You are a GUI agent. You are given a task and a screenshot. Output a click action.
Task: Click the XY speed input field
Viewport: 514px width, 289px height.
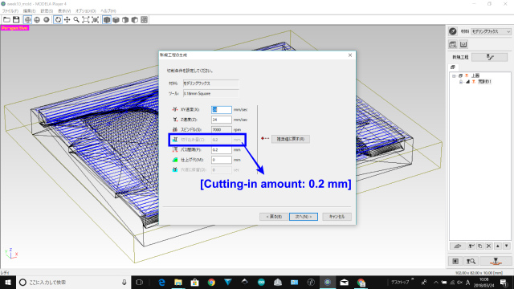222,109
